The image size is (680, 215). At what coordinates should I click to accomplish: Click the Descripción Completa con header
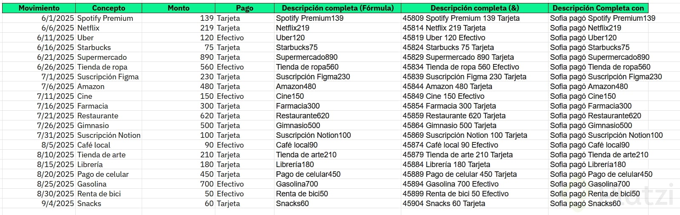(598, 8)
